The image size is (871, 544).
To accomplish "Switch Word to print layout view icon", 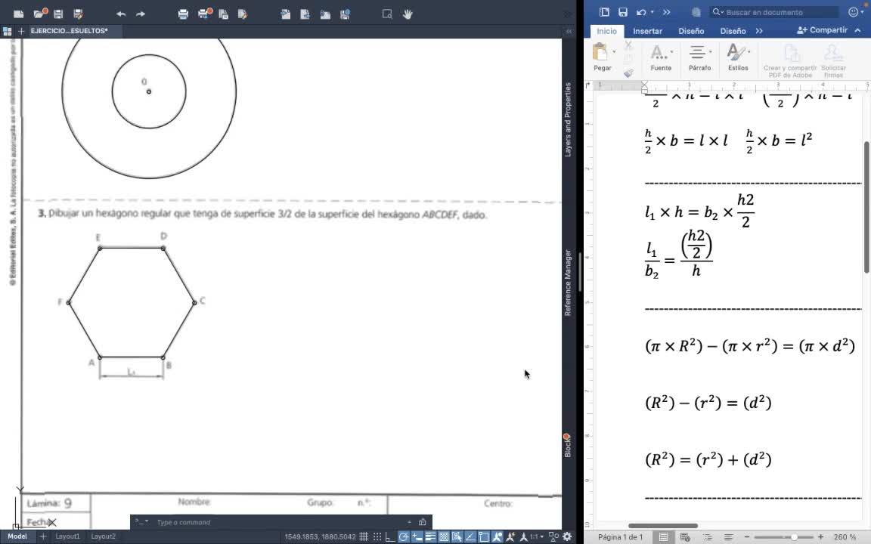I will point(663,536).
